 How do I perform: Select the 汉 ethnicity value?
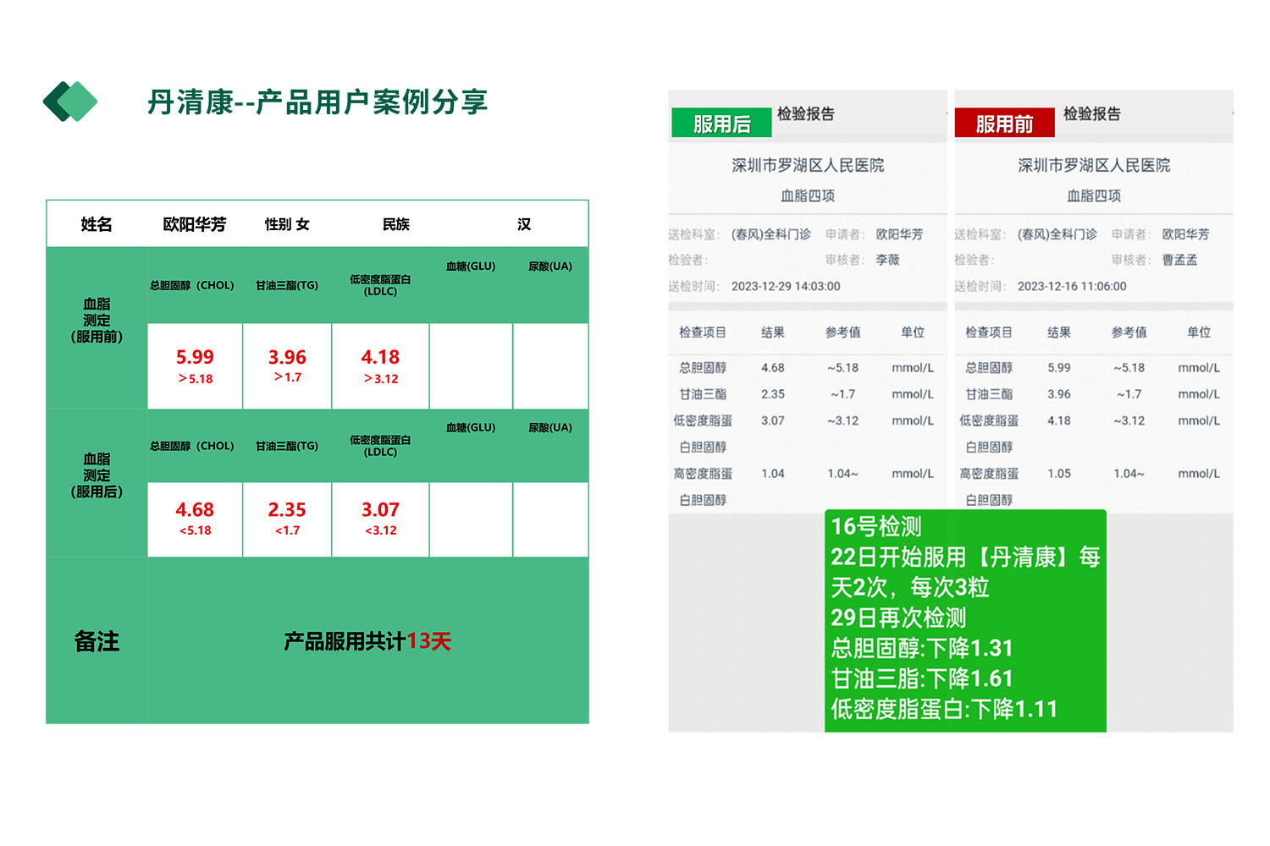point(525,224)
